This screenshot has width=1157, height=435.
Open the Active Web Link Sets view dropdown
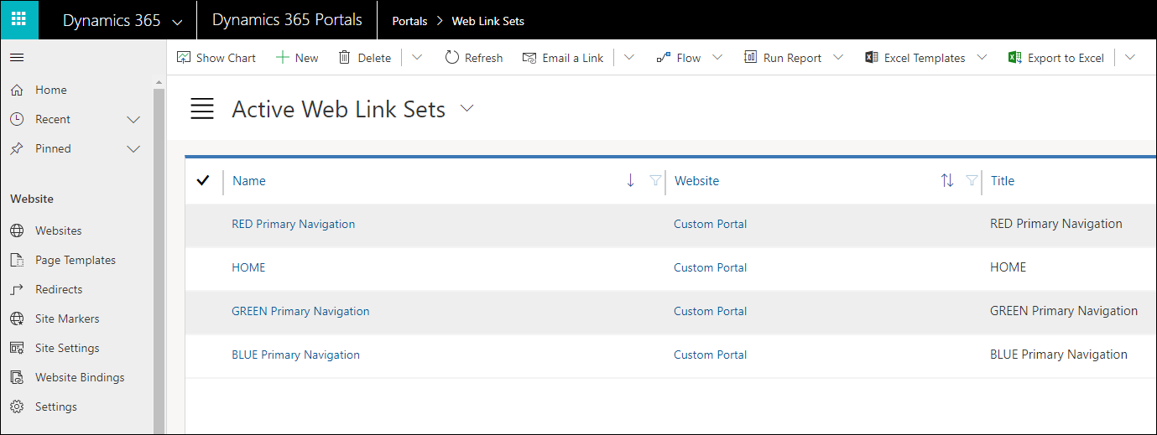(x=467, y=109)
